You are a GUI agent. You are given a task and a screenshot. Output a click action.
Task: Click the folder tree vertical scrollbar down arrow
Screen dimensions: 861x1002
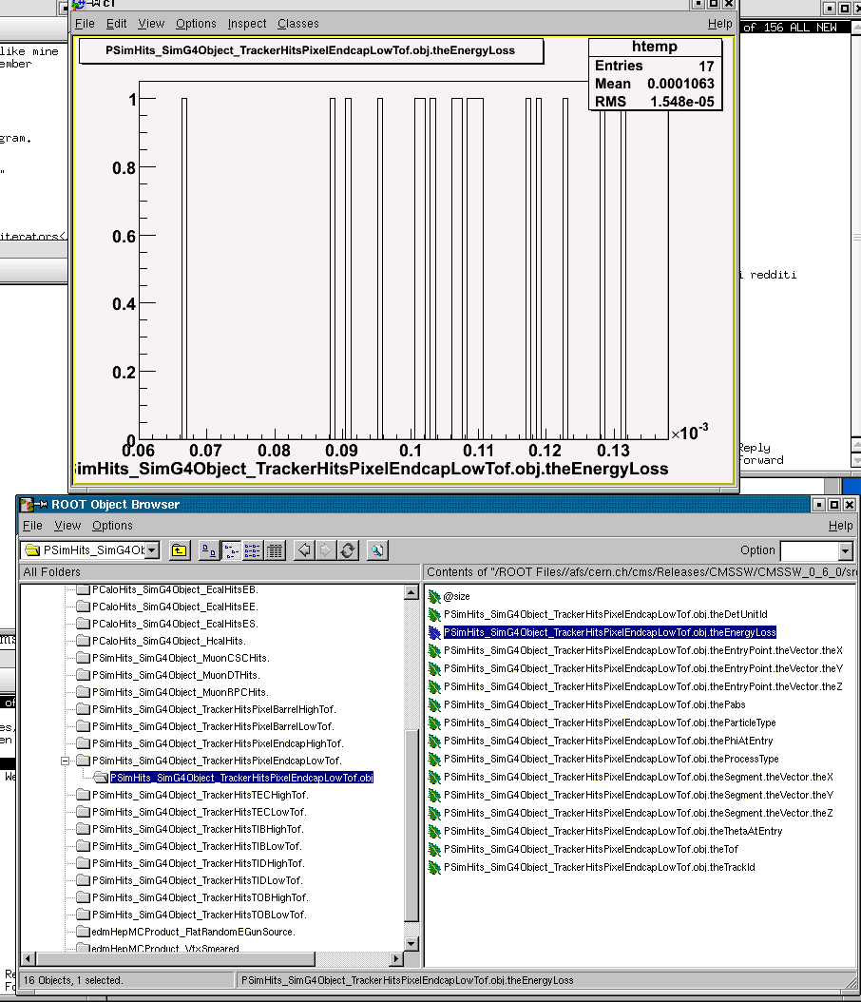(x=411, y=943)
